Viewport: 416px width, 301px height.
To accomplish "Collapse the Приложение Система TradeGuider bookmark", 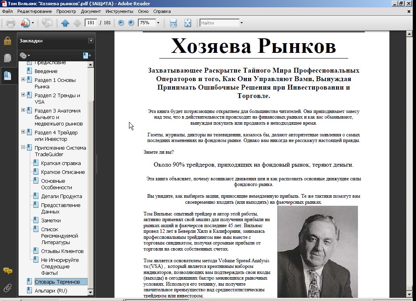I will pyautogui.click(x=23, y=147).
